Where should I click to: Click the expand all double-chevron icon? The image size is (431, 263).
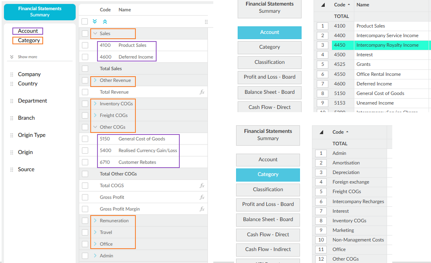pos(95,22)
